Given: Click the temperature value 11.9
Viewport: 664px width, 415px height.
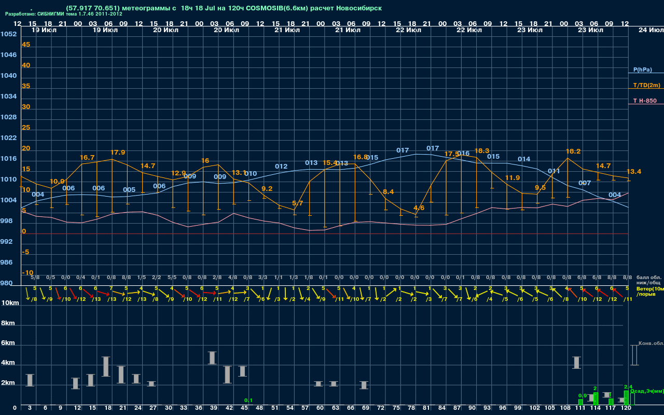Looking at the screenshot, I should click(x=512, y=178).
